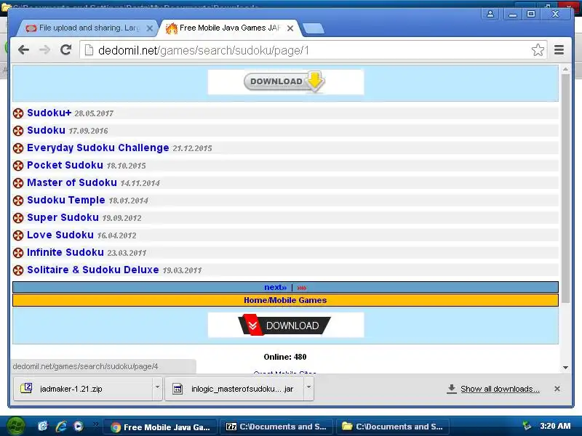
Task: Bookmark this page with the star icon
Action: click(x=538, y=49)
